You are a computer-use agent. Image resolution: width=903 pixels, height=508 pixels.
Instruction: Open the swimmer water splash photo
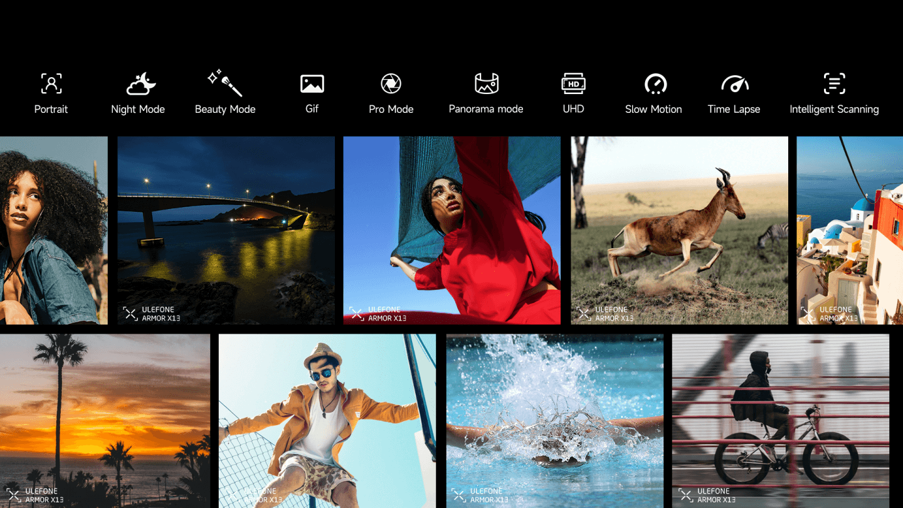(x=554, y=420)
